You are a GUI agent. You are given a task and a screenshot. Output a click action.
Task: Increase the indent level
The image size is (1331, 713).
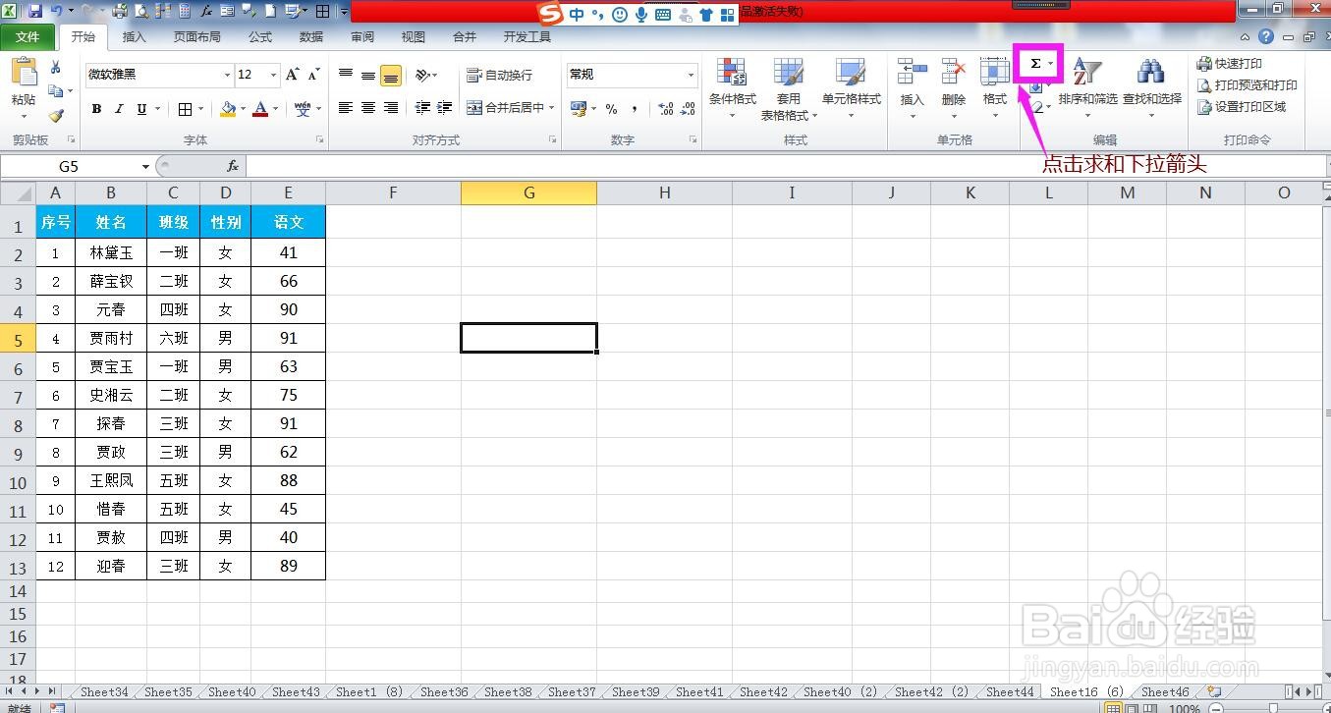pyautogui.click(x=445, y=108)
